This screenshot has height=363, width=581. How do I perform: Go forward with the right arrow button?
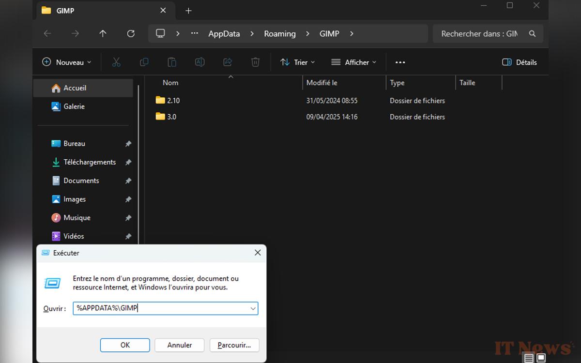pos(75,33)
